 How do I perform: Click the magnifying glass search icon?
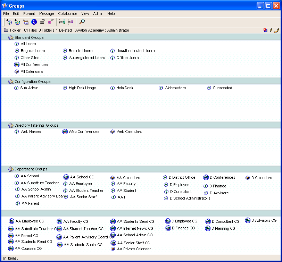pos(82,22)
